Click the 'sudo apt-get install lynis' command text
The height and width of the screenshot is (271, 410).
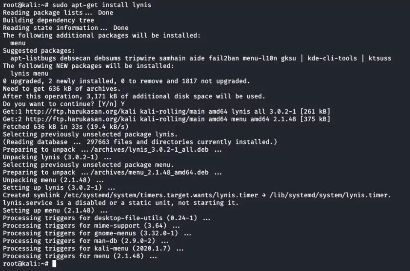tap(102, 5)
